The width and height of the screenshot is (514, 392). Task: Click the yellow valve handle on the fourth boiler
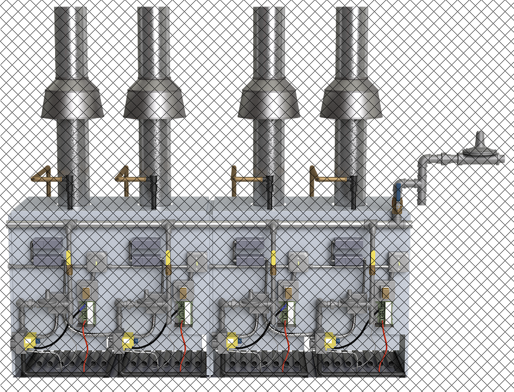[373, 259]
